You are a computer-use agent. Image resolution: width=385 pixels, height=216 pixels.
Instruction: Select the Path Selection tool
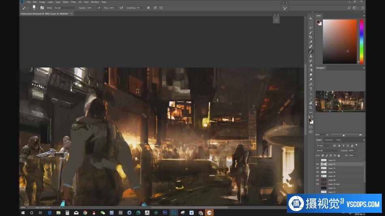click(310, 94)
